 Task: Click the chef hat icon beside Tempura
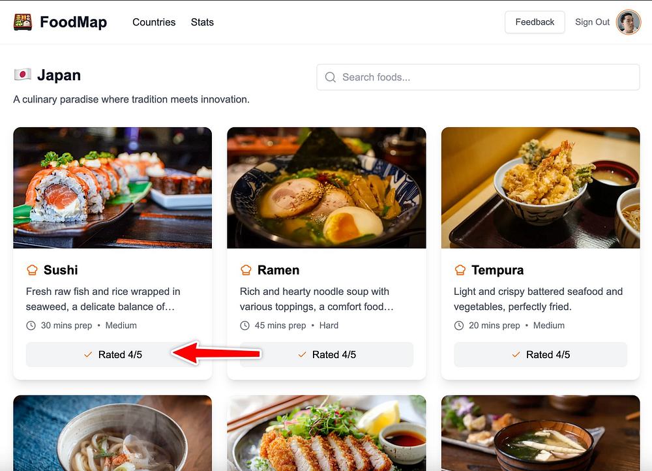(460, 270)
